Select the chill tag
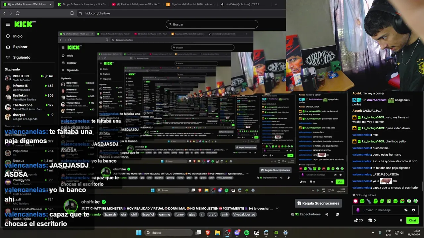This screenshot has height=238, width=424. [x=134, y=214]
